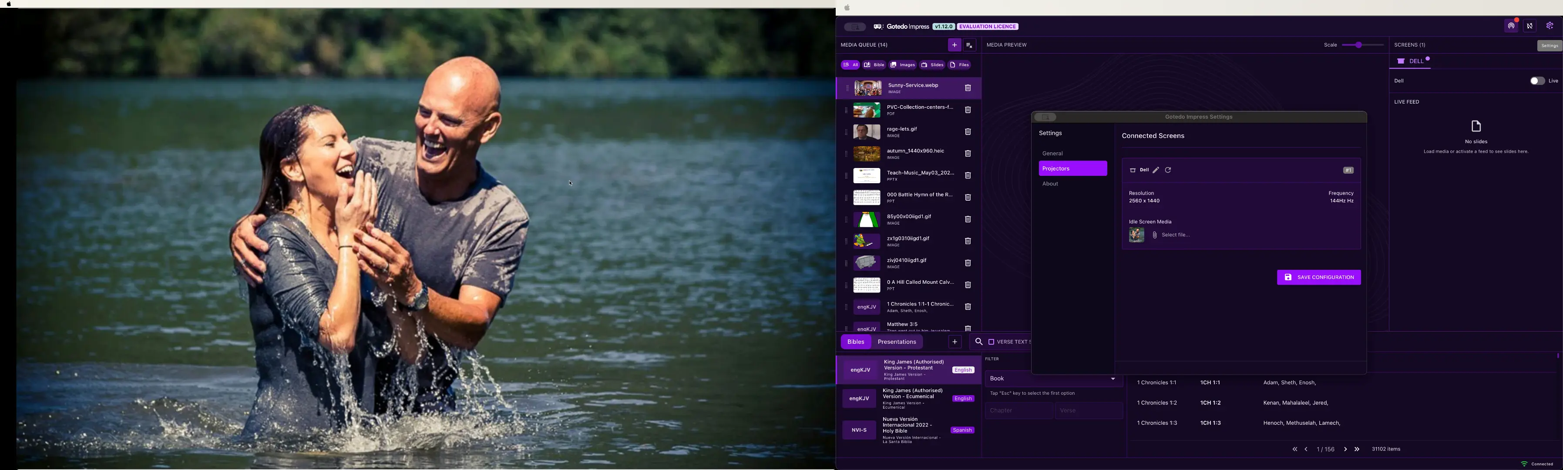
Task: Click the idle screen media thumbnail
Action: click(x=1136, y=235)
